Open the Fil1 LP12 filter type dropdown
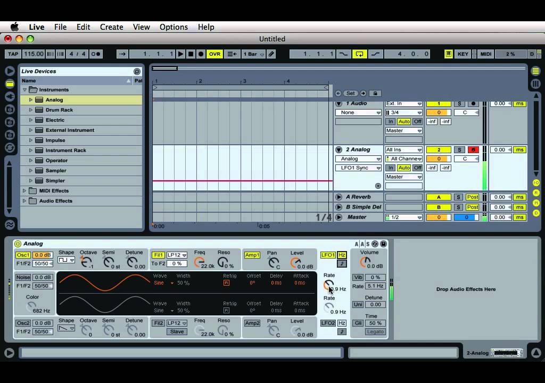The width and height of the screenshot is (545, 383). pyautogui.click(x=177, y=255)
